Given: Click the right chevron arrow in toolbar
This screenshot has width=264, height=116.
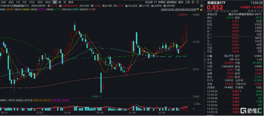Looking at the screenshot, I should click(202, 2).
